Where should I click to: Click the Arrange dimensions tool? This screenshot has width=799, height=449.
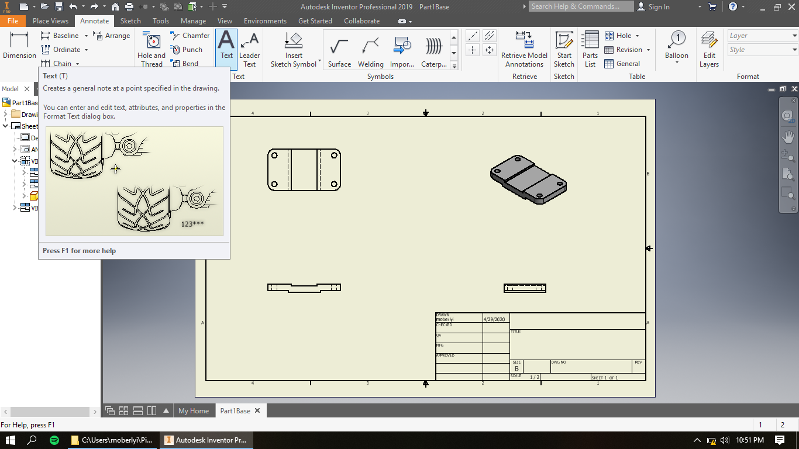pyautogui.click(x=111, y=36)
